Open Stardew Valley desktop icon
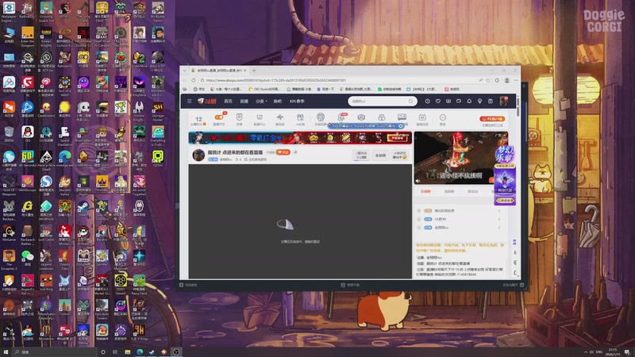Viewport: 635px width, 357px height. coord(64,185)
